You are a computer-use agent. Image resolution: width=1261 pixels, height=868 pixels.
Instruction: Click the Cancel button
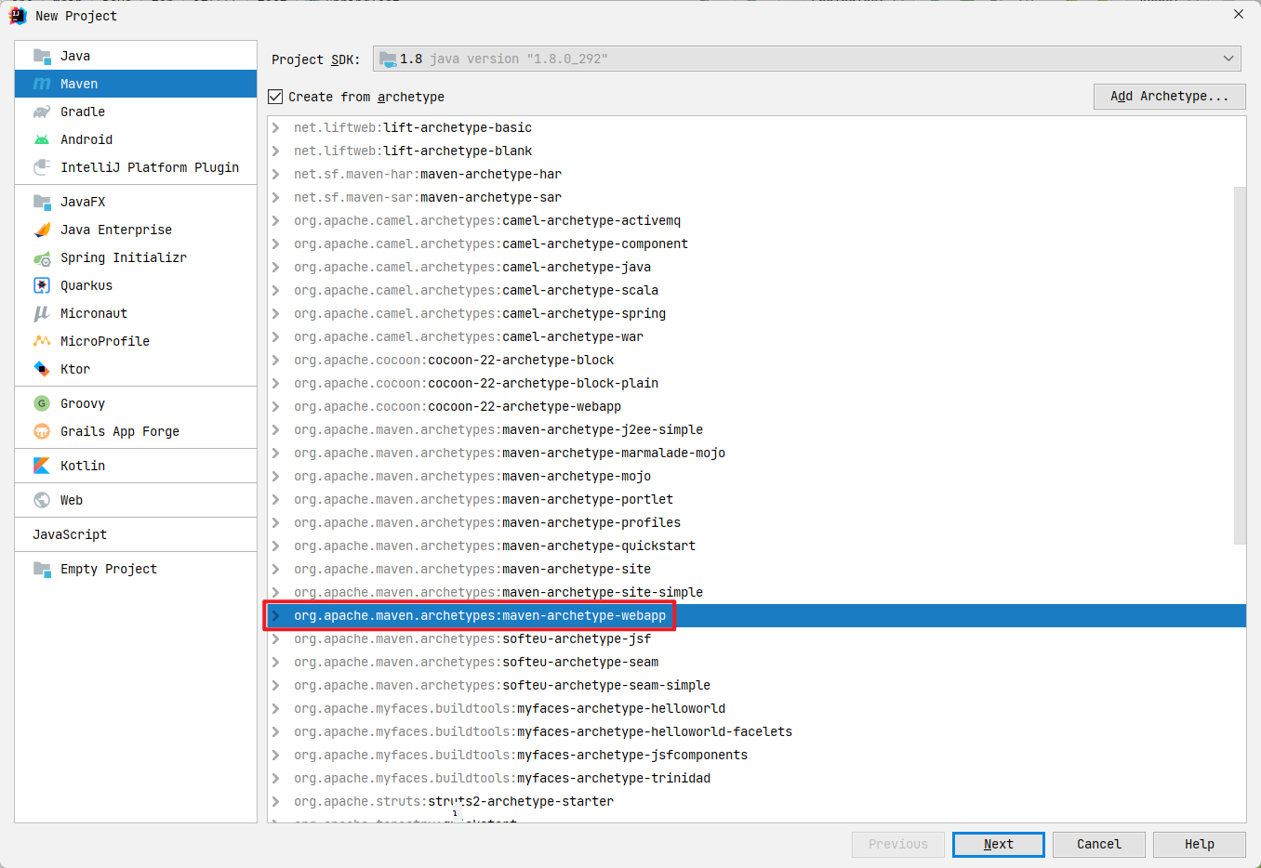point(1099,844)
